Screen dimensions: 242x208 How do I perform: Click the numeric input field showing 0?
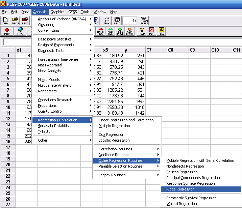pos(130,21)
